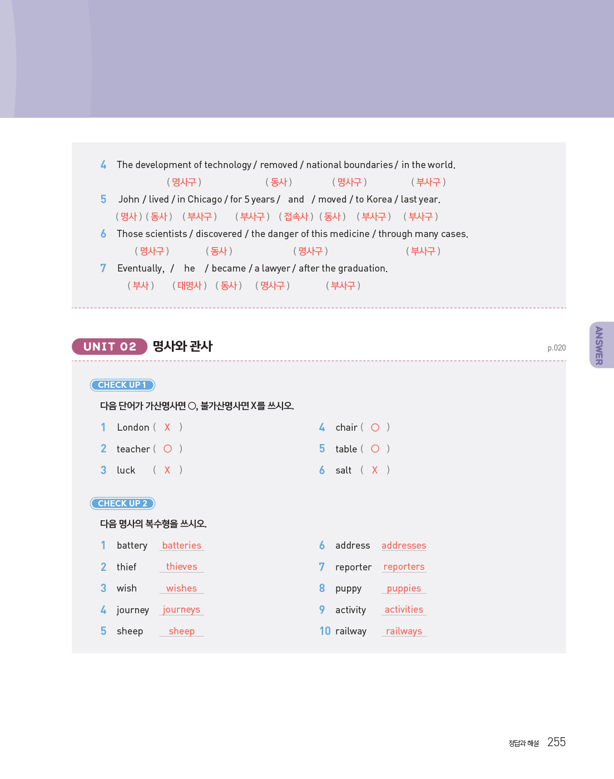Click the answer word addresses
This screenshot has height=779, width=614.
[x=404, y=545]
